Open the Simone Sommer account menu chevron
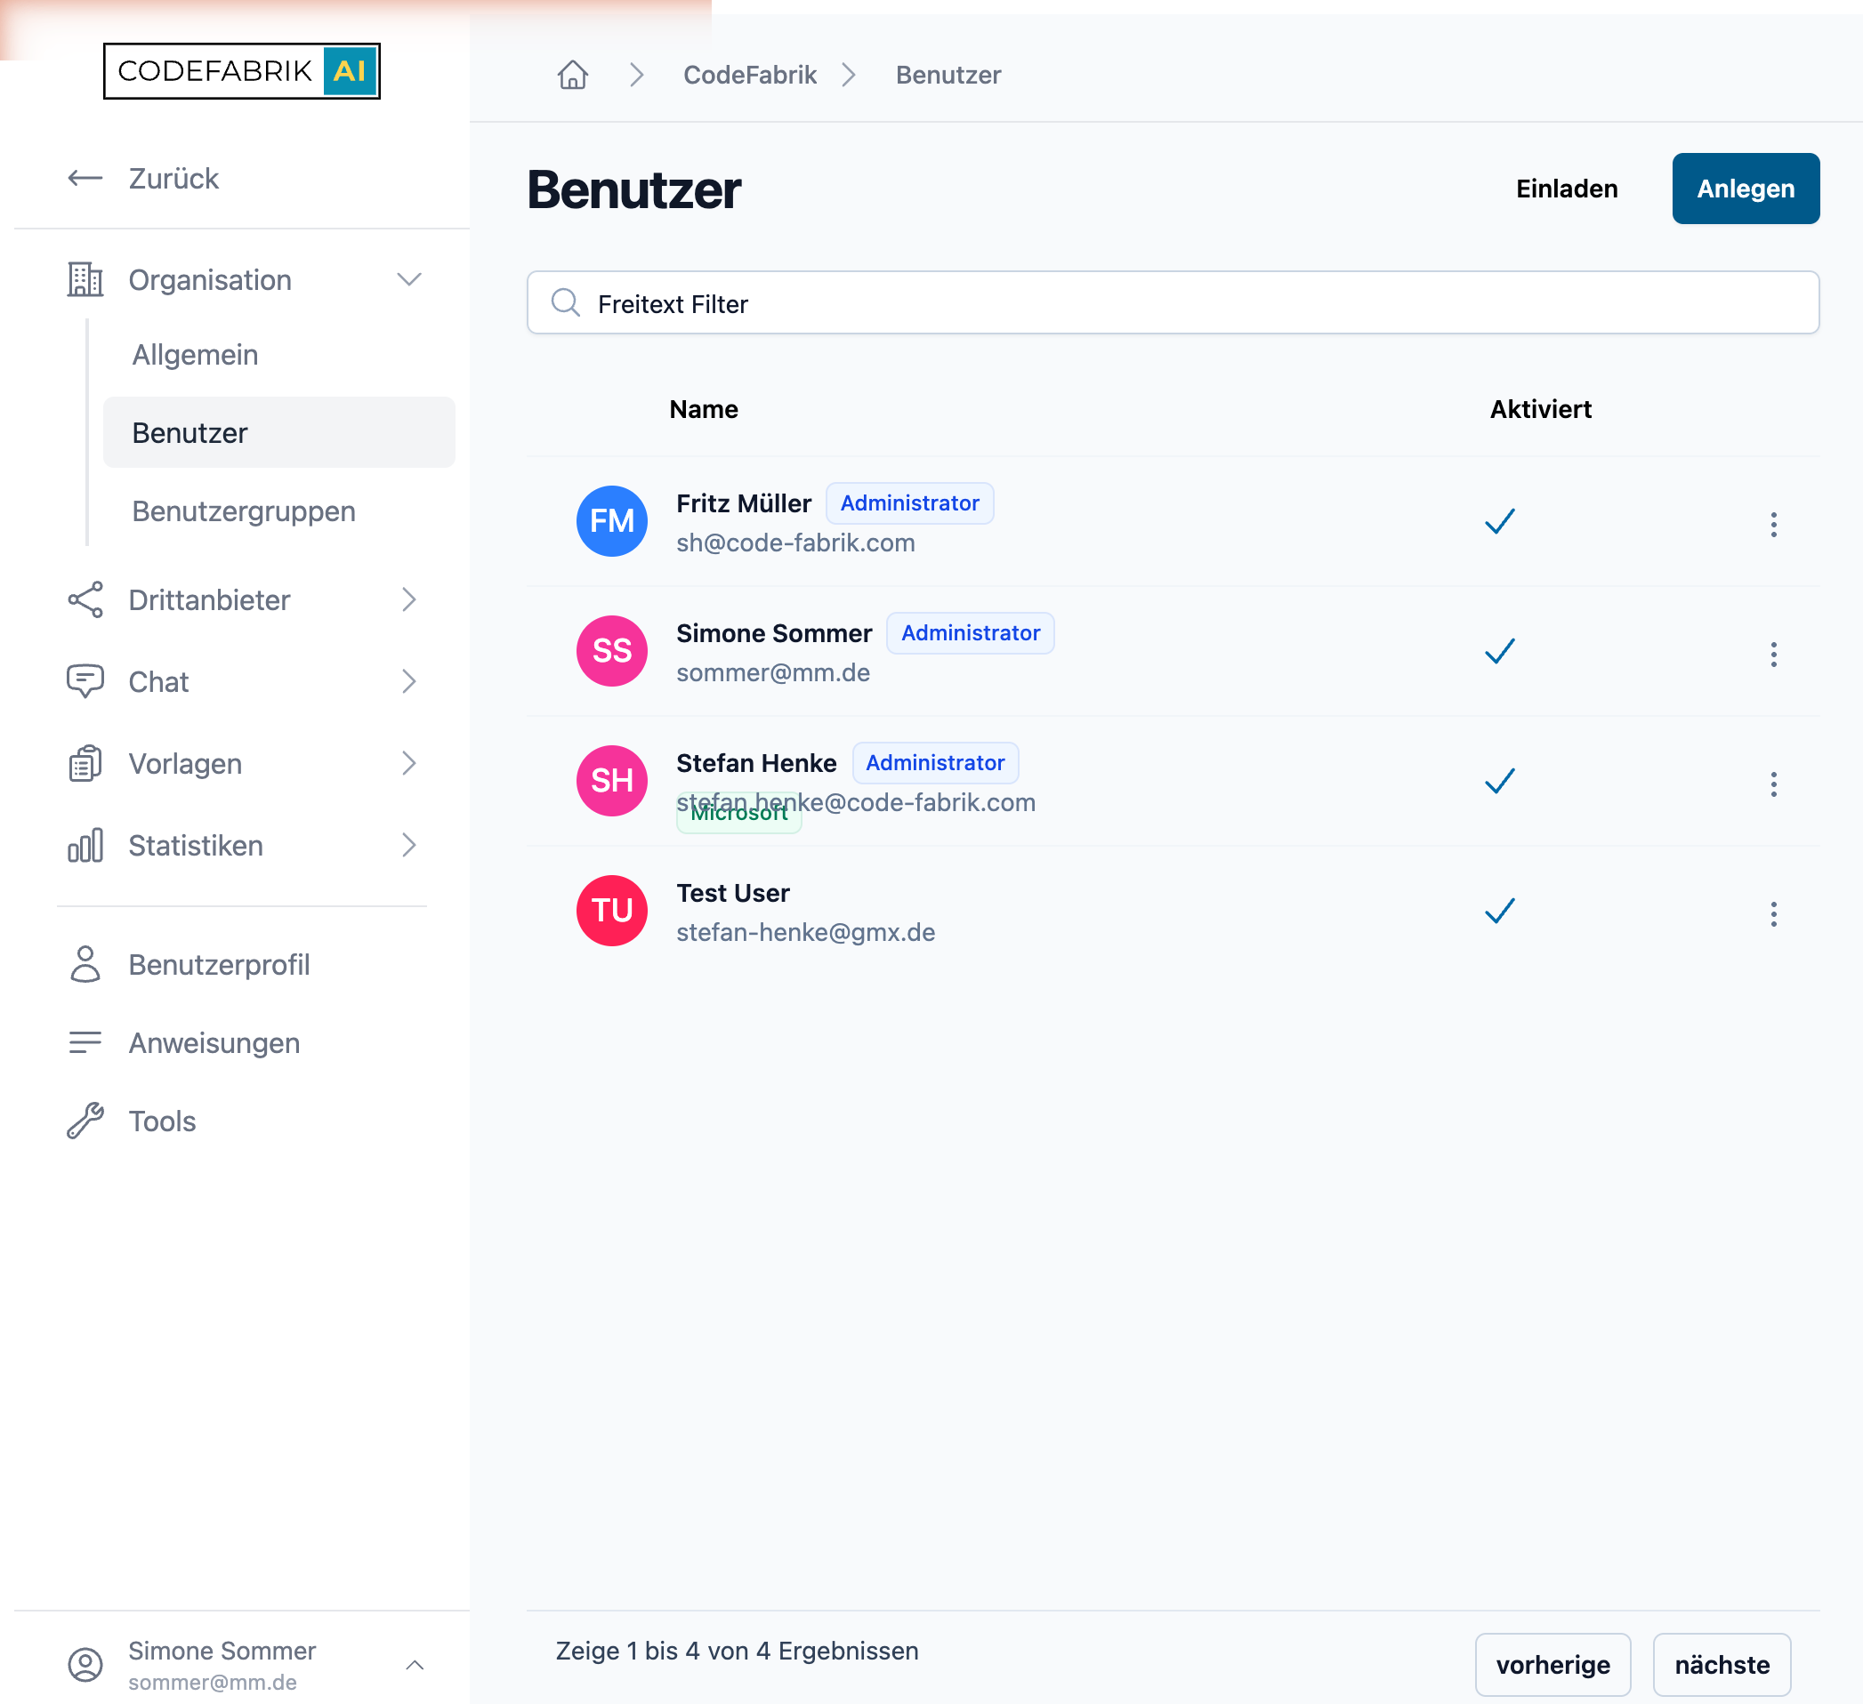Image resolution: width=1863 pixels, height=1704 pixels. click(x=415, y=1665)
